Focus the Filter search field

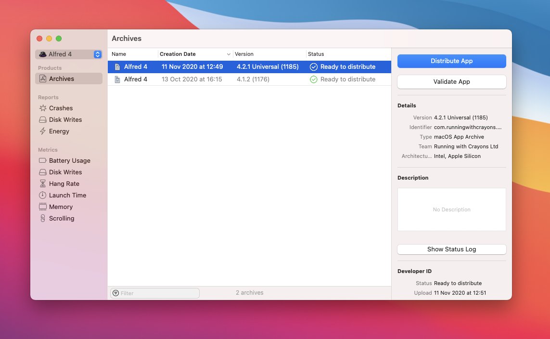[155, 293]
